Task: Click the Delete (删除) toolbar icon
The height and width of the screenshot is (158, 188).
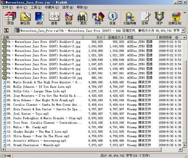Action: [69, 18]
